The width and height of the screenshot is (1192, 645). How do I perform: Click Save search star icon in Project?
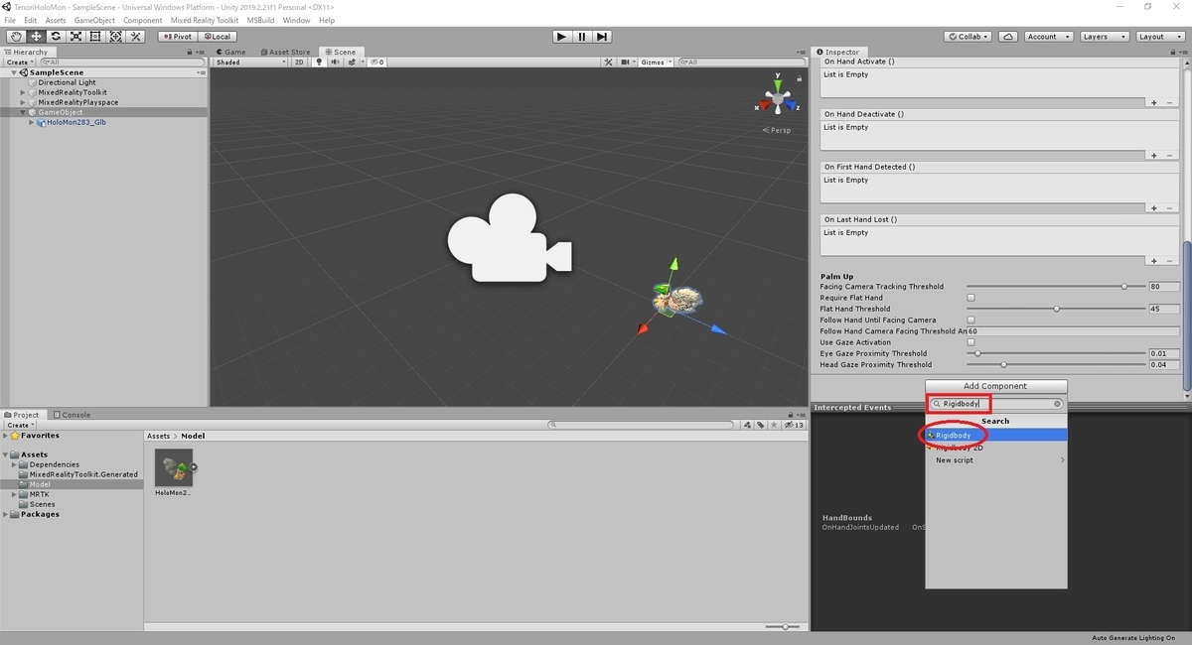click(774, 425)
